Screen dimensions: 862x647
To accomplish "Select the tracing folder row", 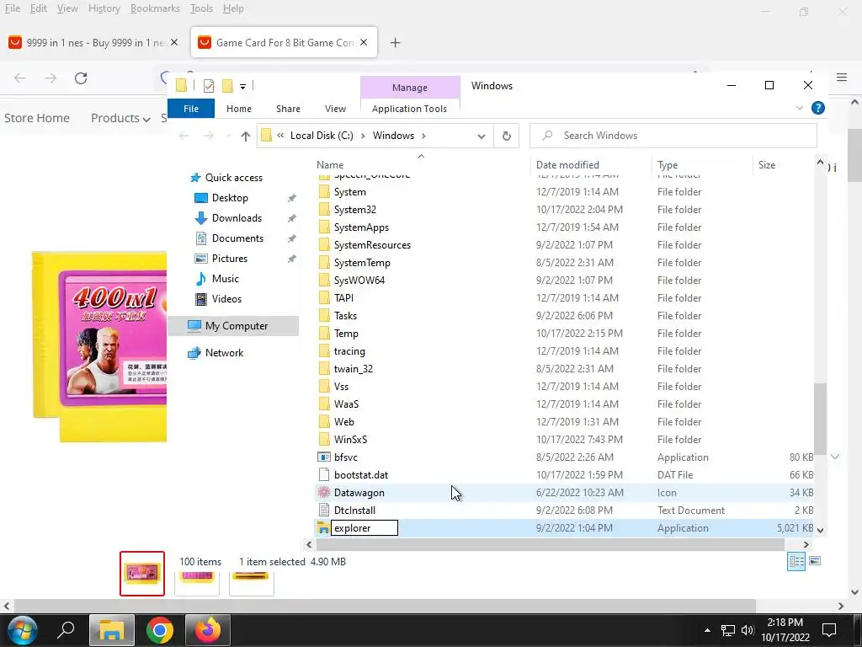I will [565, 351].
